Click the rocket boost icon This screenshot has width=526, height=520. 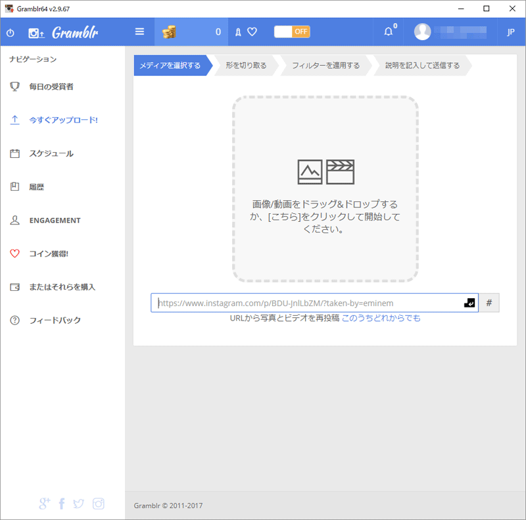tap(238, 32)
